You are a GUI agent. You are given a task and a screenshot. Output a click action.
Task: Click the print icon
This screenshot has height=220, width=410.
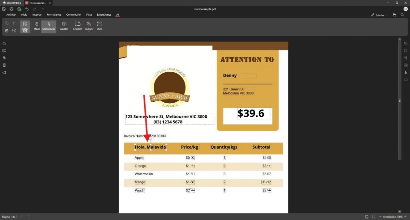pyautogui.click(x=12, y=9)
